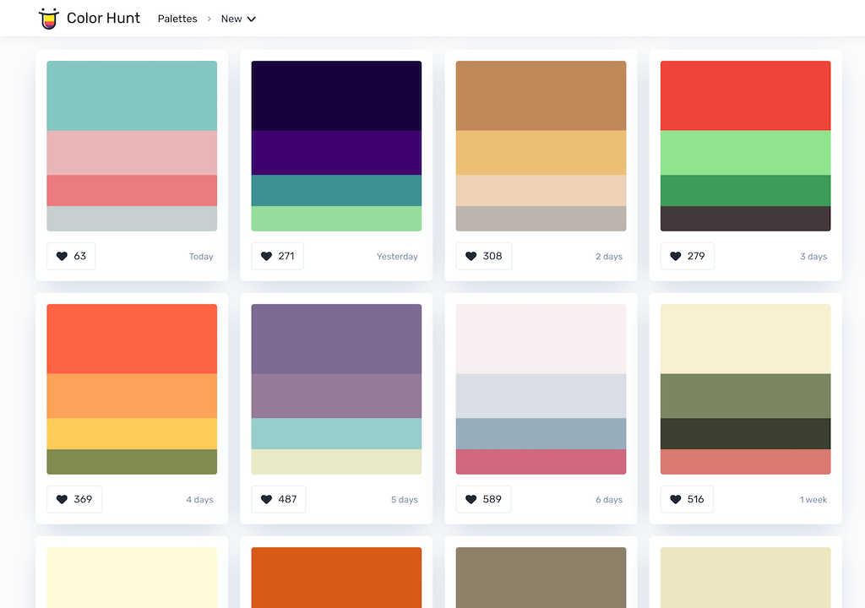
Task: Like the palette with 308 likes
Action: [484, 256]
